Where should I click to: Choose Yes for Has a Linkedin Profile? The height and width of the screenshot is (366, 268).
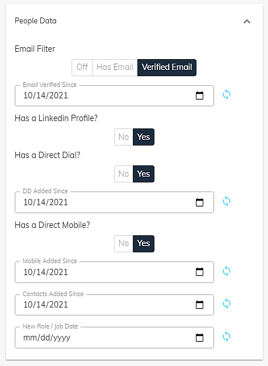coord(144,137)
